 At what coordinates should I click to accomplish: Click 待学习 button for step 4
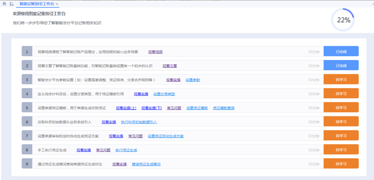tap(341, 93)
